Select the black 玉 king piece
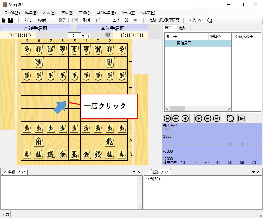 pos(74,154)
